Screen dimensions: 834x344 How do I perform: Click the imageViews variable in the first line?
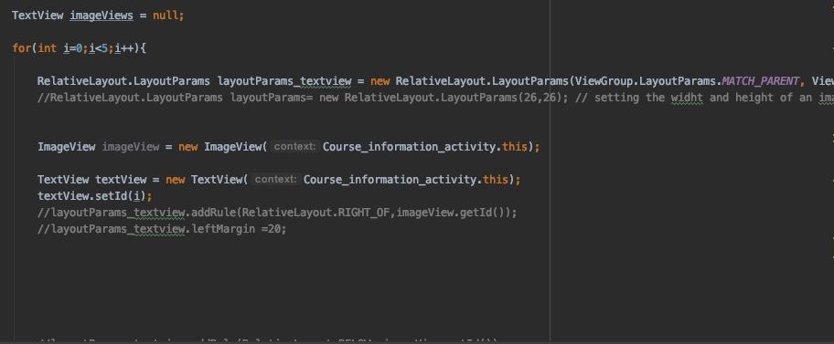[x=102, y=16]
